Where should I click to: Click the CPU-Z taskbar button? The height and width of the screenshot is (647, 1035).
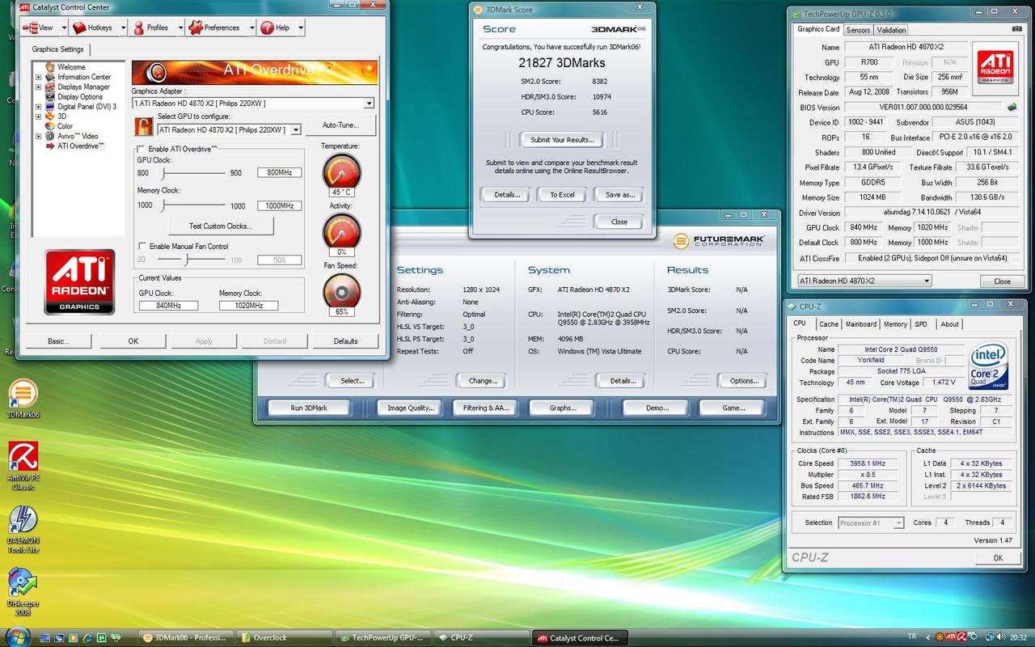tap(481, 637)
